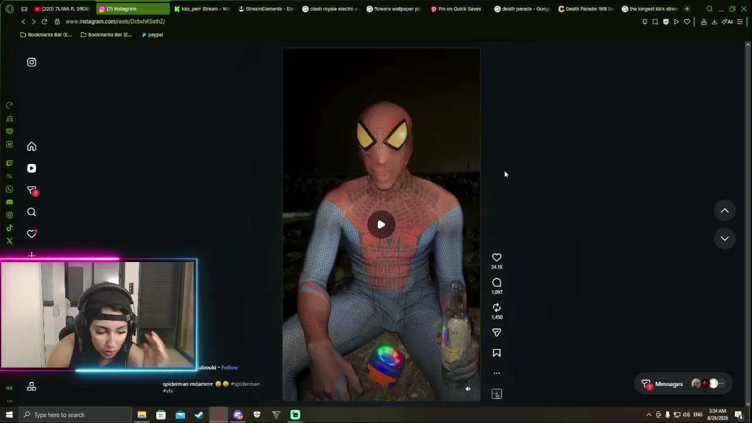This screenshot has height=423, width=752.
Task: Open first Bookmarks Bar folder
Action: tap(46, 35)
